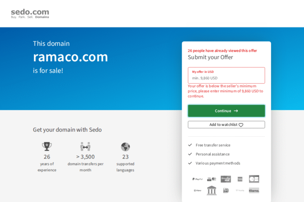
Task: Click the UnionPay payment icon
Action: (226, 179)
